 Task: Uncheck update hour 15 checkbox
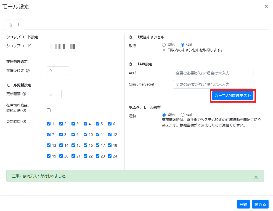pos(73,145)
